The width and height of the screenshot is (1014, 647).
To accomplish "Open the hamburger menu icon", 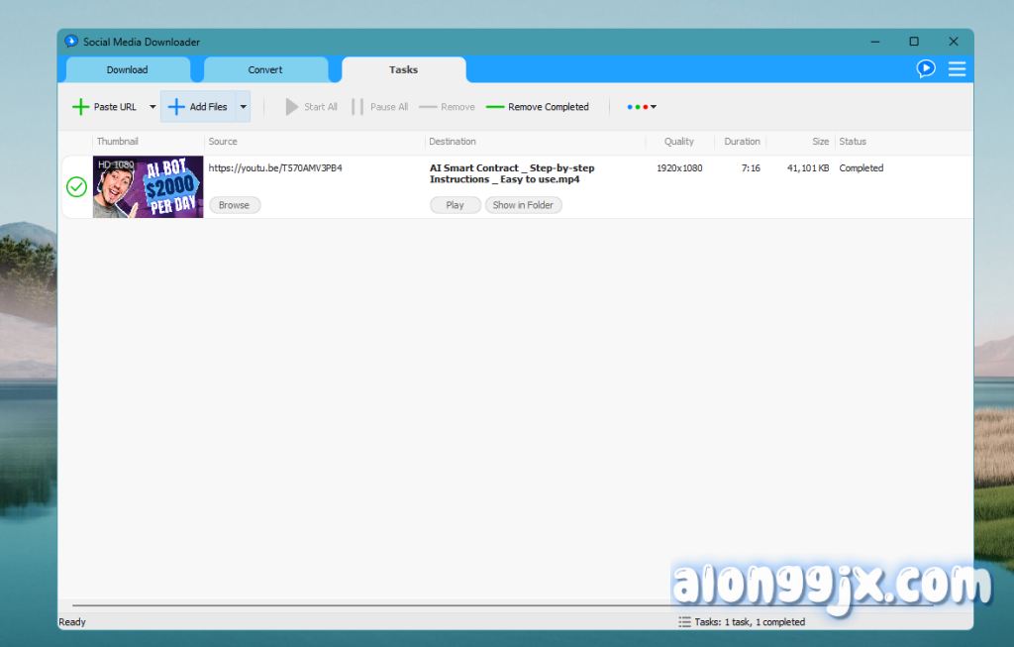I will click(957, 68).
